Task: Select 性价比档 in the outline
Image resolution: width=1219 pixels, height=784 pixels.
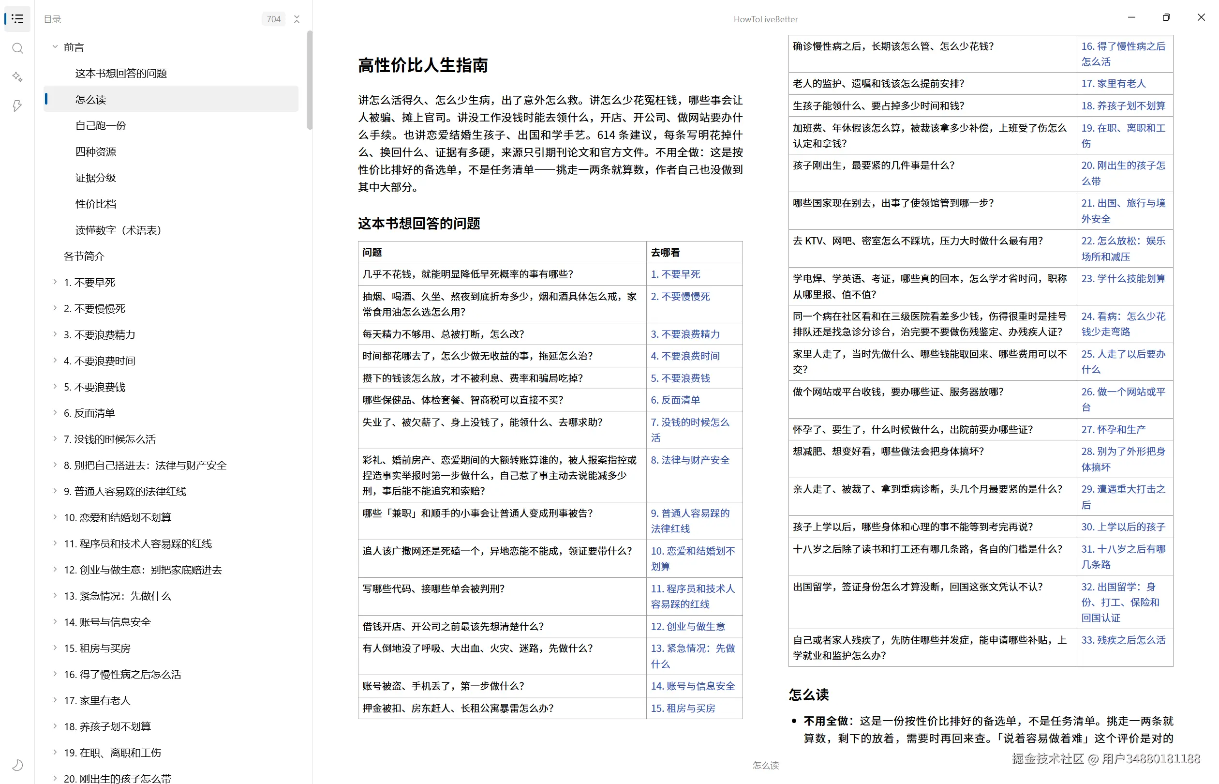Action: [96, 204]
